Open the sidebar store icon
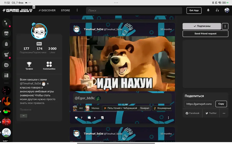 (6, 33)
